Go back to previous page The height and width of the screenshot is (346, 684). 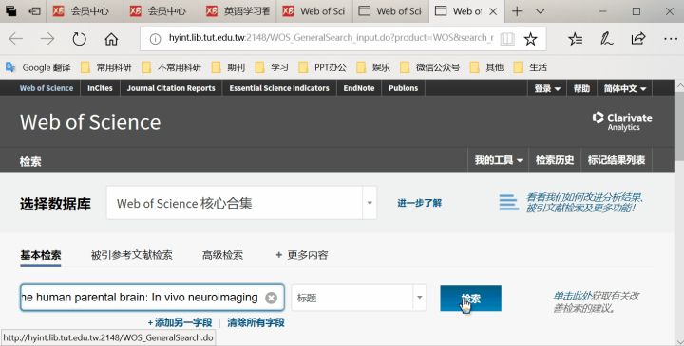pyautogui.click(x=16, y=39)
